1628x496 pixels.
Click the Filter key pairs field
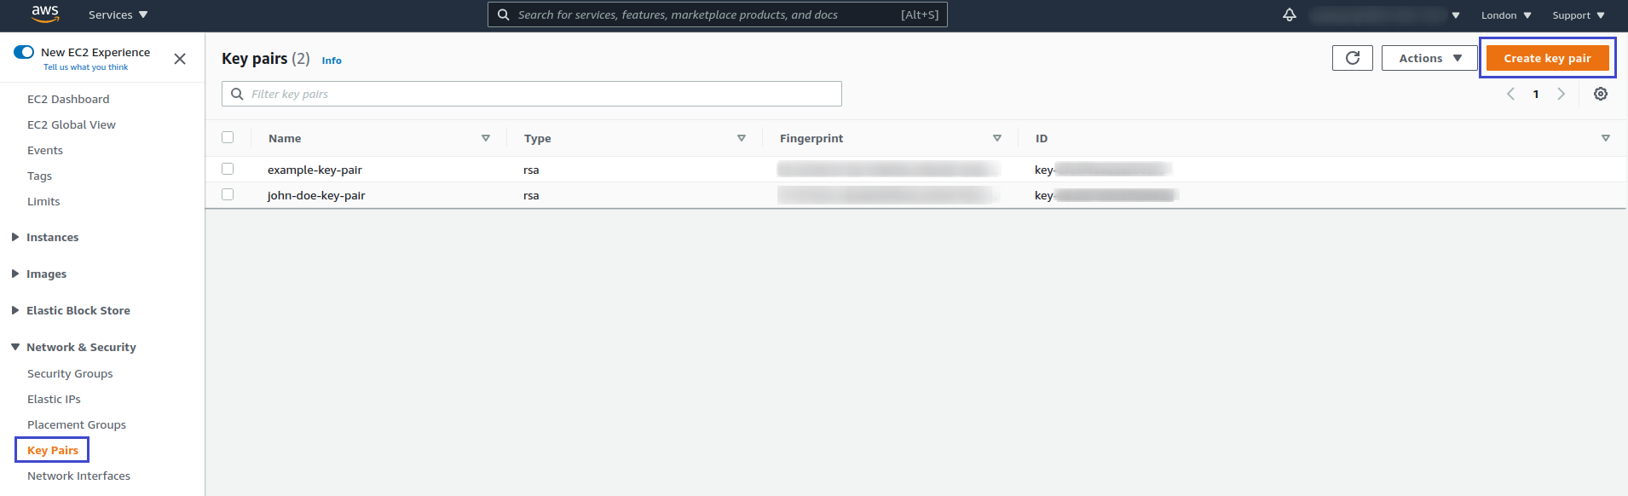coord(532,94)
